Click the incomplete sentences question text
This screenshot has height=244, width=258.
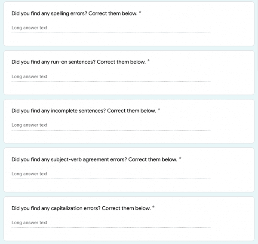(84, 111)
